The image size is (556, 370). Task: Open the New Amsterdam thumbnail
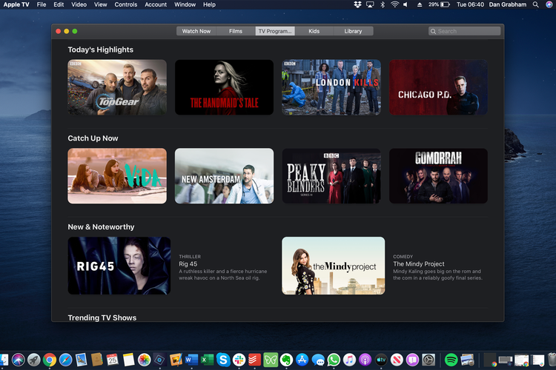click(x=224, y=176)
